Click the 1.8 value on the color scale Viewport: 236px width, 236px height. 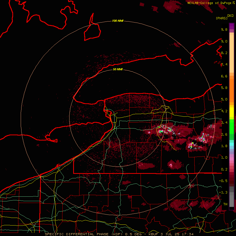point(224,146)
